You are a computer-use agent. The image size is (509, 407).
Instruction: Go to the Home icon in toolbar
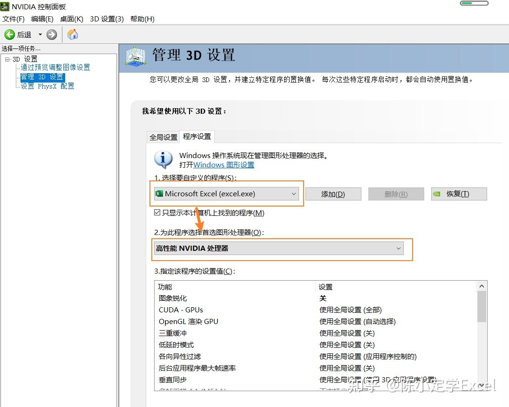pos(73,34)
